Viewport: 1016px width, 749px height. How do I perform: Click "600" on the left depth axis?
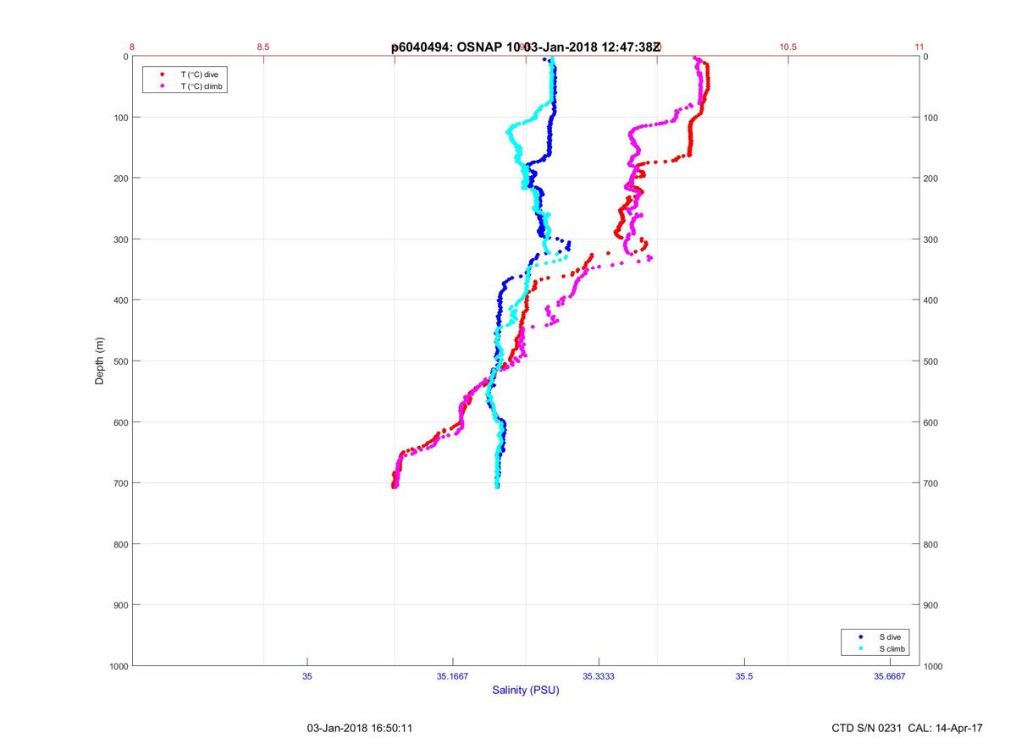[x=120, y=422]
